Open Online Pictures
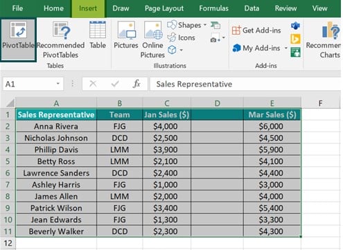Viewport: 343px width, 250px height. [x=152, y=39]
